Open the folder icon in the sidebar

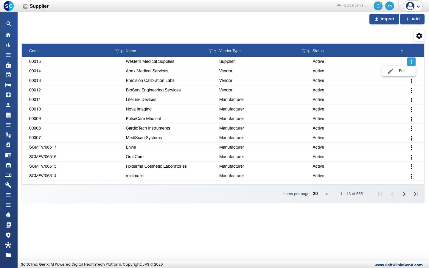pyautogui.click(x=8, y=255)
